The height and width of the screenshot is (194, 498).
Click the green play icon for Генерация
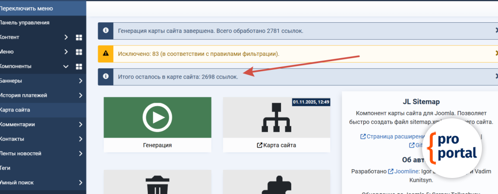(157, 117)
